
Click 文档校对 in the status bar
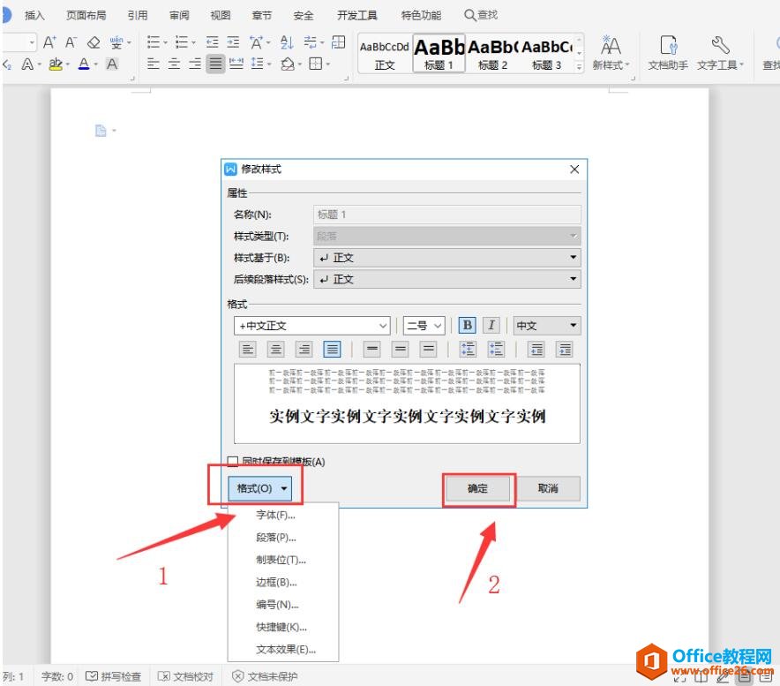[185, 676]
